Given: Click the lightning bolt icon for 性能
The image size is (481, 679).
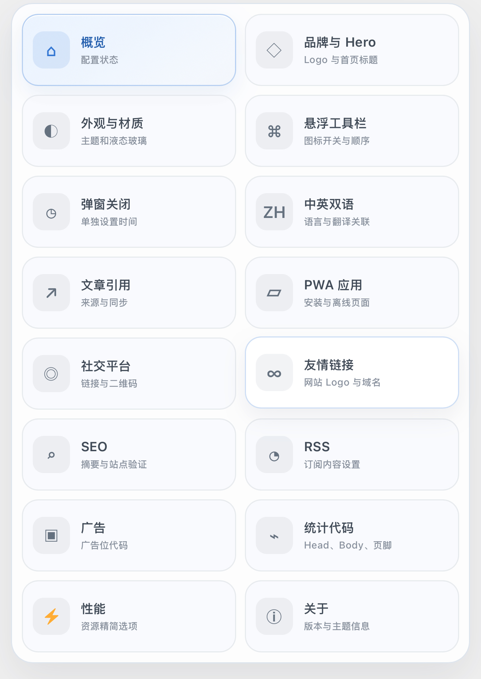Looking at the screenshot, I should pyautogui.click(x=51, y=617).
